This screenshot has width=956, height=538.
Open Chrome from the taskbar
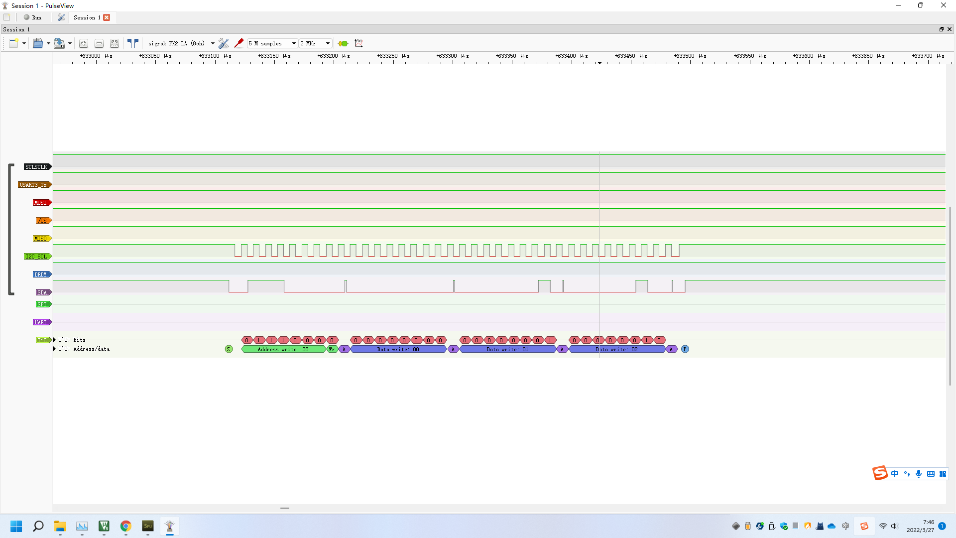(x=126, y=526)
